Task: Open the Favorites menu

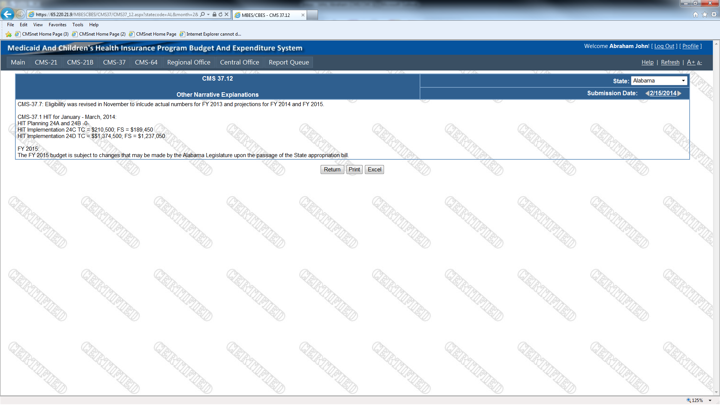Action: (x=57, y=25)
